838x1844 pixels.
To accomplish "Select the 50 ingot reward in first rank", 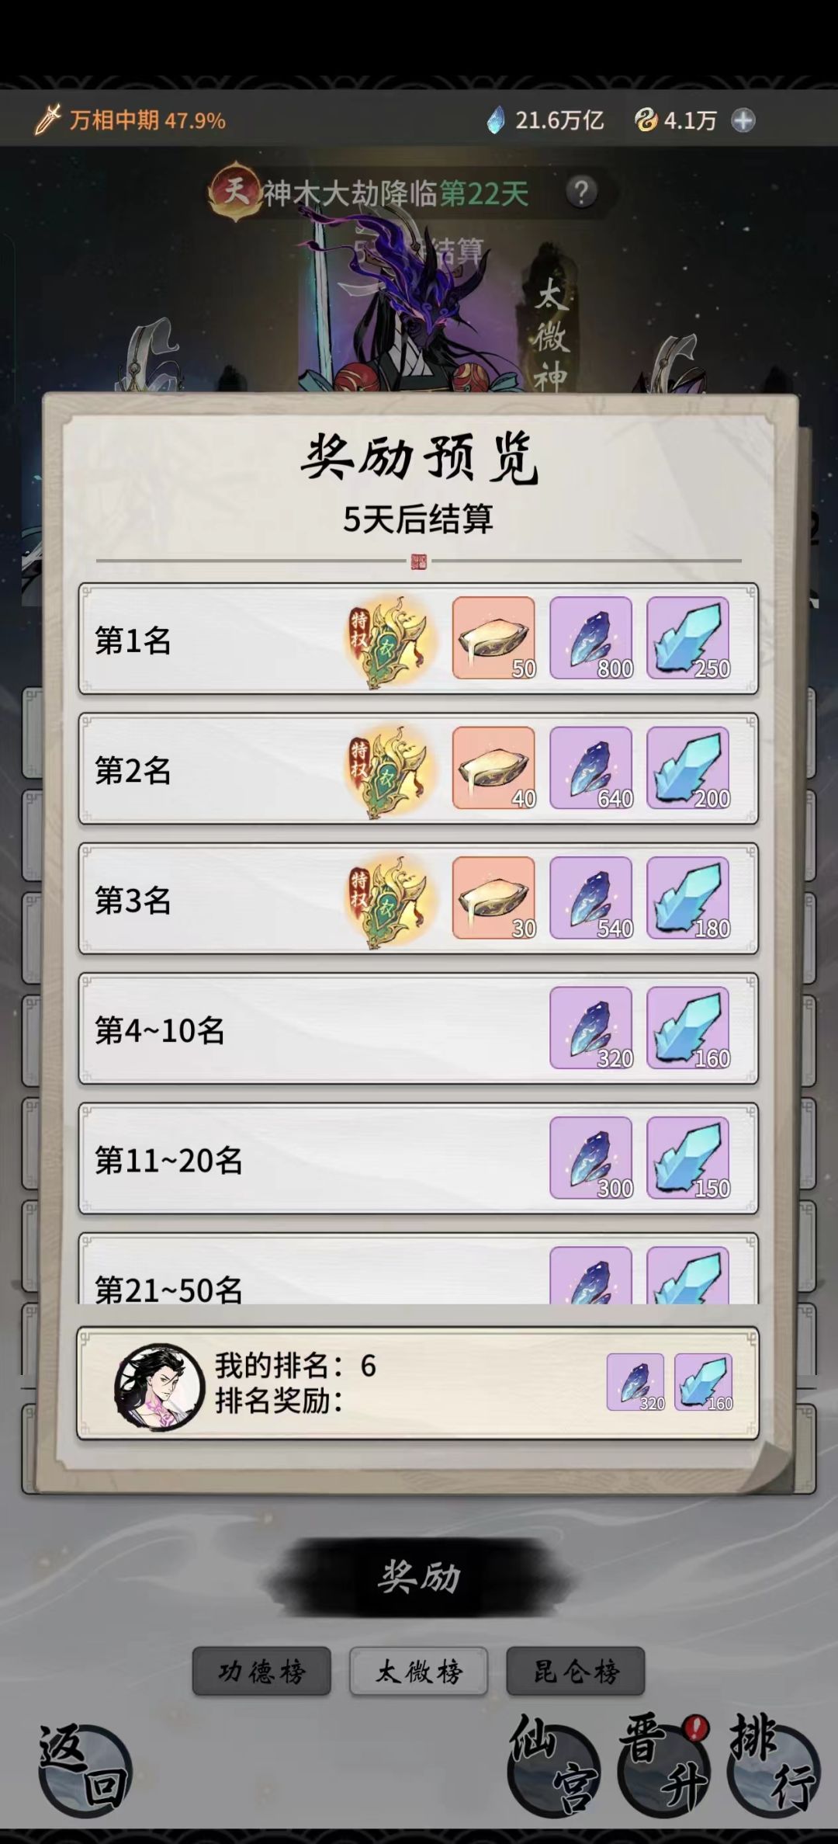I will pos(493,638).
